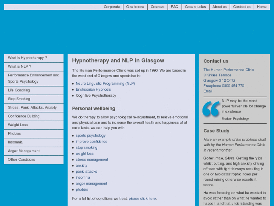Screen dimensions: 274x206
Task: Open Life Coaching in sidebar
Action: point(34,90)
